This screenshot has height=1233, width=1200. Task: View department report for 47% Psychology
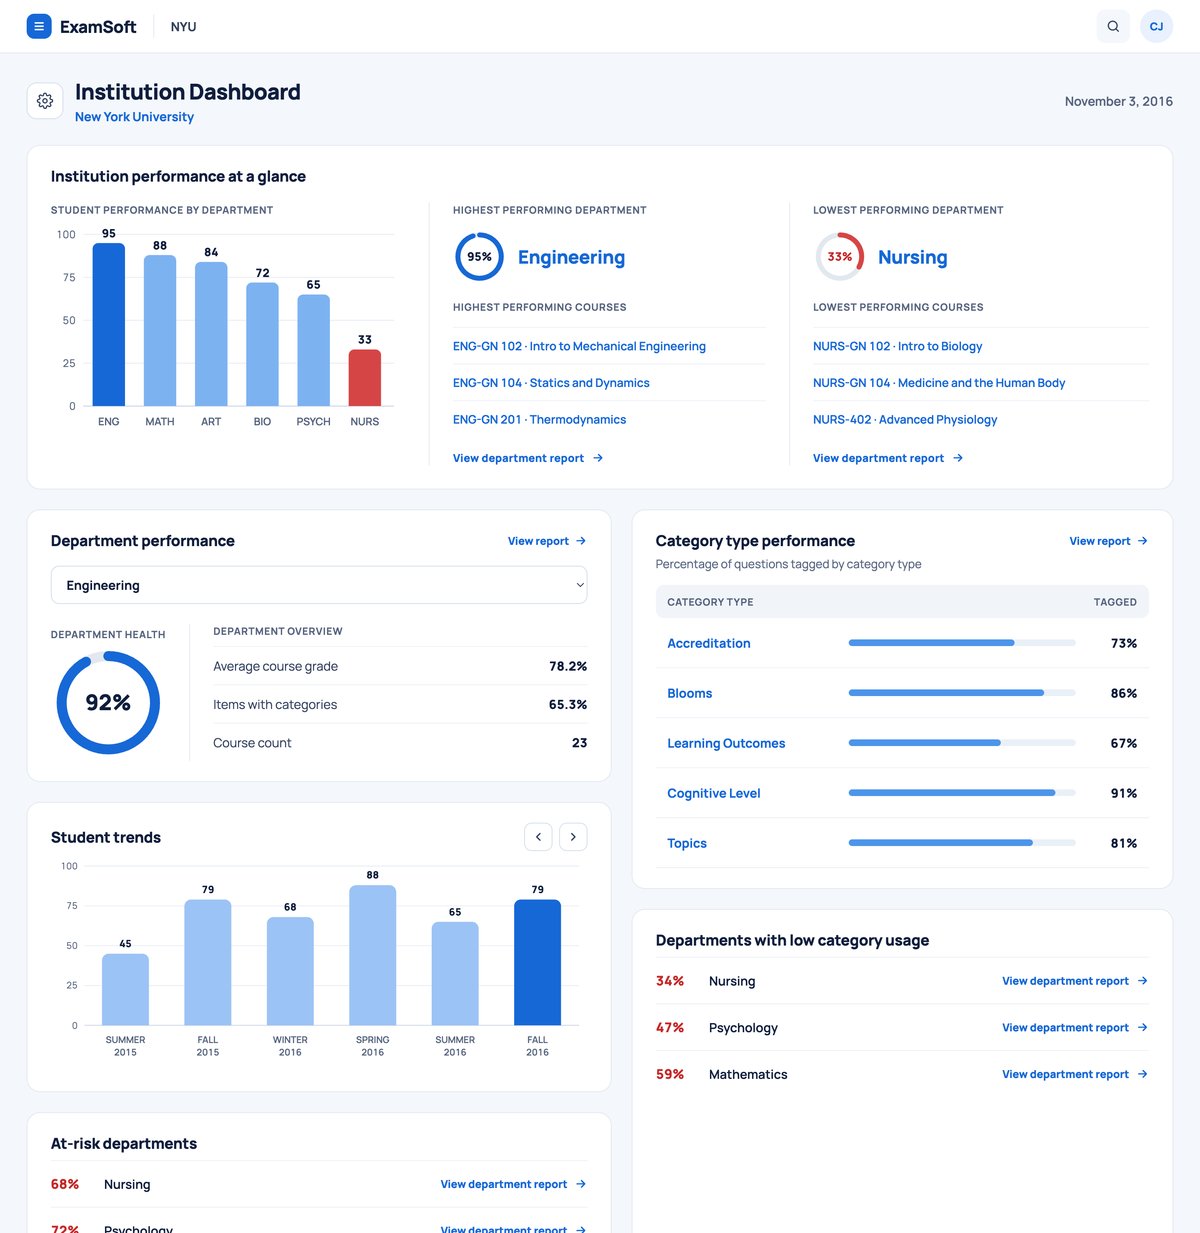click(x=1075, y=1028)
